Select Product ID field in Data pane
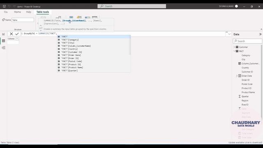The width and height of the screenshot is (263, 148). (247, 88)
